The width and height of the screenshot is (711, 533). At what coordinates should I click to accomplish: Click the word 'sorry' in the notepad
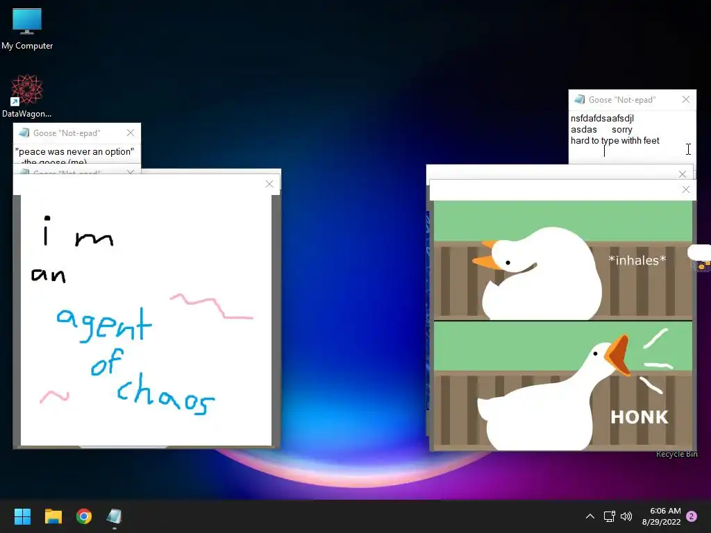point(621,130)
